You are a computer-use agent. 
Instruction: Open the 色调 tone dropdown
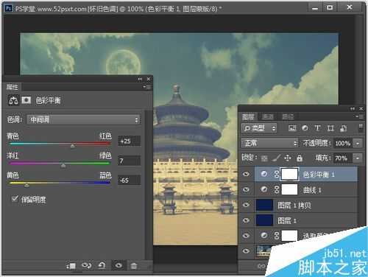click(84, 120)
